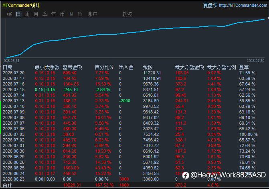Viewport: 269px width, 189px height.
Task: Click the total 167.53 % percentage
Action: point(104,185)
